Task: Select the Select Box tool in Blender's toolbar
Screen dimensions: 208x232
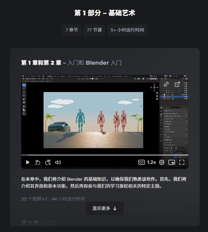Action: 24,85
